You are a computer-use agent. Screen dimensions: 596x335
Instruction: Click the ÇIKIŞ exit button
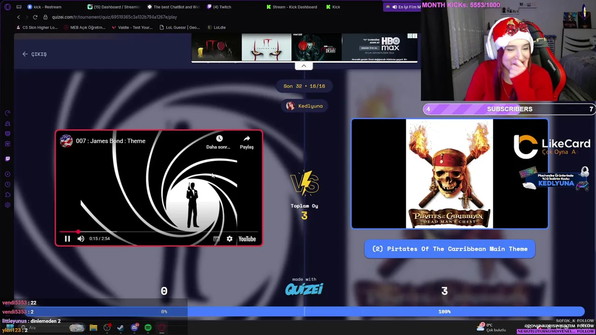[34, 54]
